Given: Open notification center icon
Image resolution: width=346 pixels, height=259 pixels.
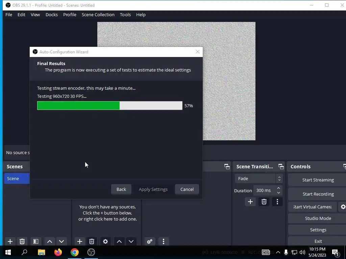Looking at the screenshot, I should pyautogui.click(x=335, y=253).
